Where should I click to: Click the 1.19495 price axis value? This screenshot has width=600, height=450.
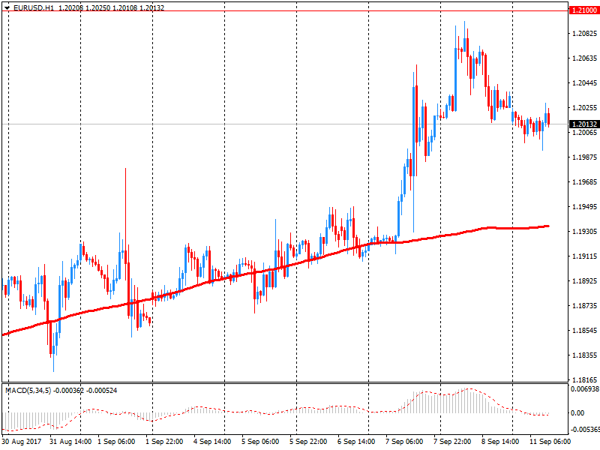584,207
